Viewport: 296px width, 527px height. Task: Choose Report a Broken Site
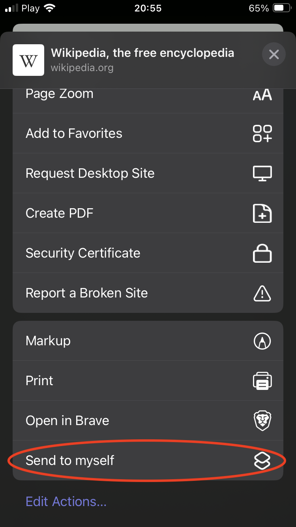(x=87, y=293)
